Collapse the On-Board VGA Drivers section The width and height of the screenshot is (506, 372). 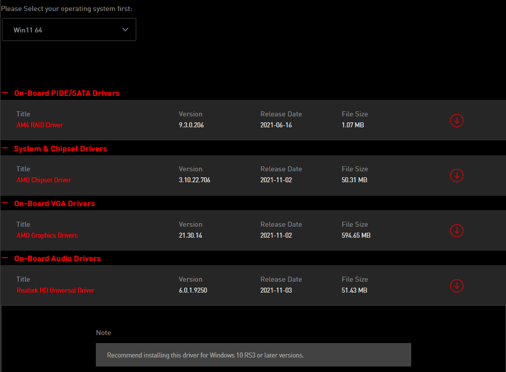tap(5, 203)
